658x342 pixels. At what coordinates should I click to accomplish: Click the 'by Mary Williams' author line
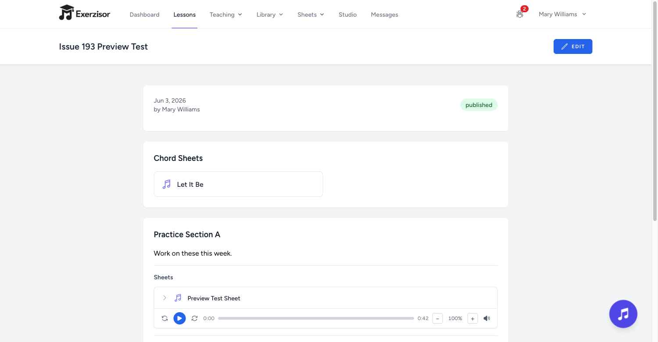177,109
